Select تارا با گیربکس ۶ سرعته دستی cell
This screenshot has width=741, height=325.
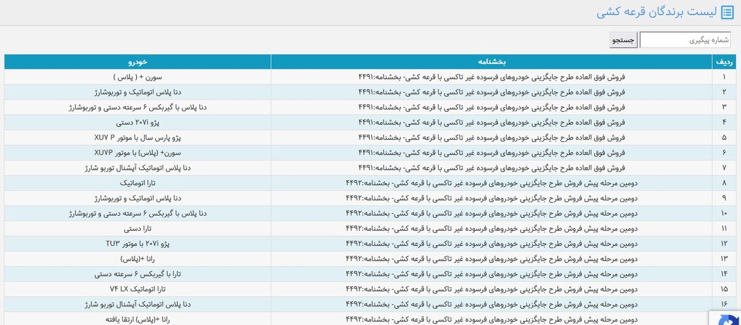[x=137, y=273]
